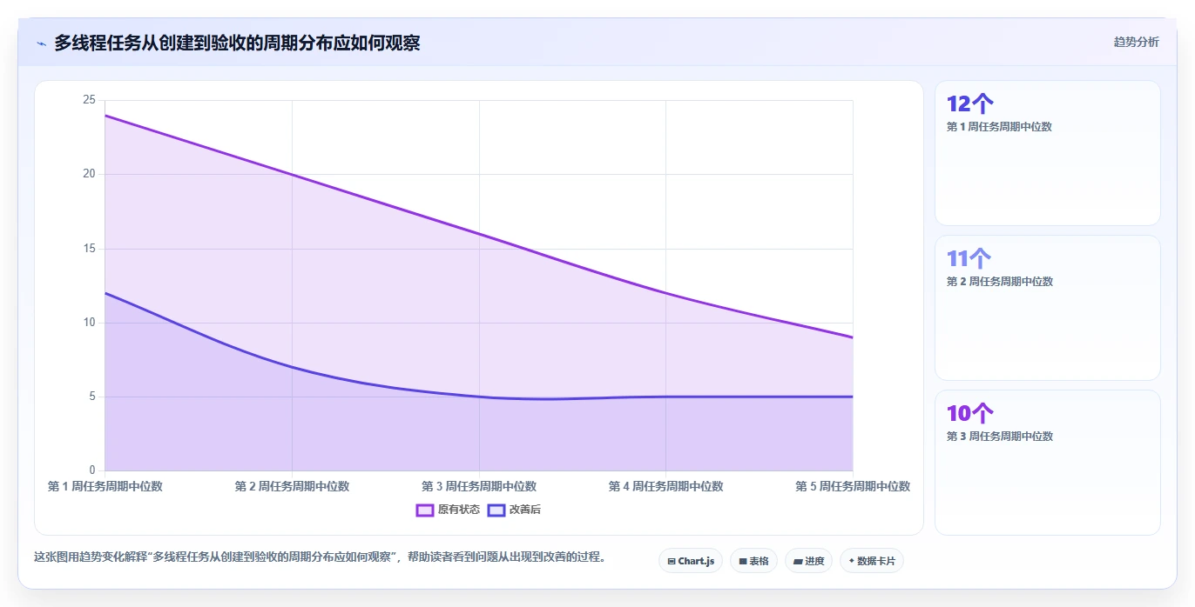
Task: Click x-axis label 第 5 周任务周期中位数
Action: (x=853, y=486)
